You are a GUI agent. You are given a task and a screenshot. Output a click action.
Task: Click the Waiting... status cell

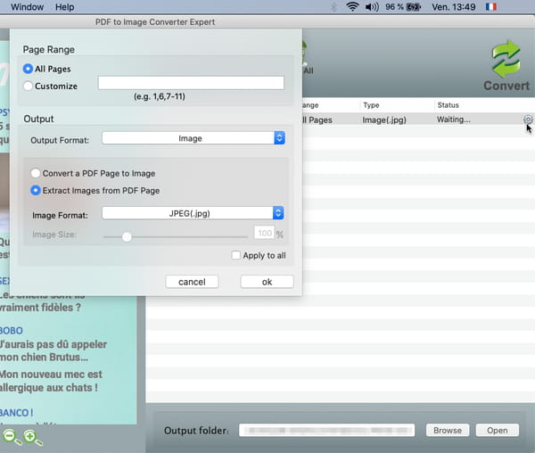pos(454,119)
